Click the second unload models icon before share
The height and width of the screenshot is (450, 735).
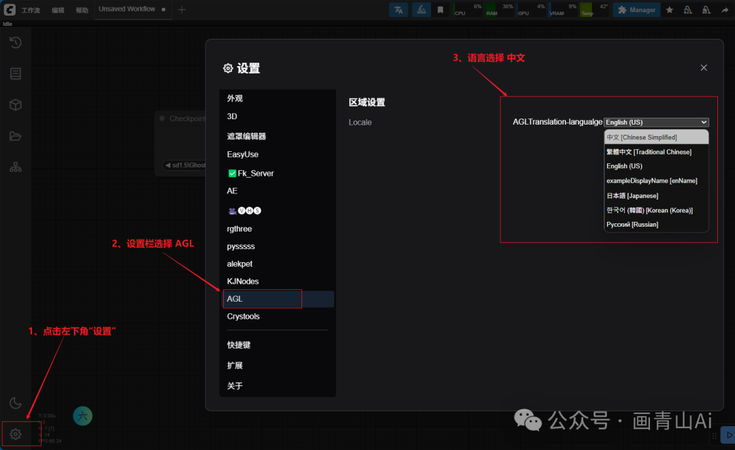pos(706,10)
